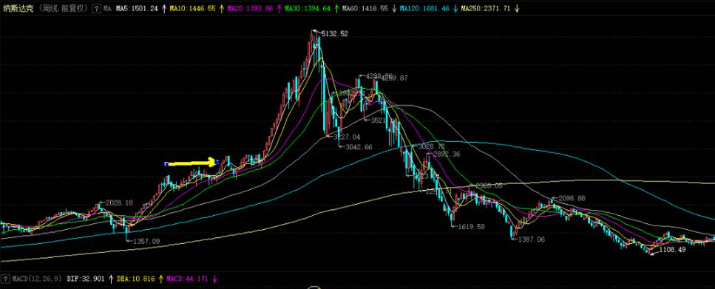Click the 5132.52 peak price marker
715x289 pixels.
(x=334, y=34)
